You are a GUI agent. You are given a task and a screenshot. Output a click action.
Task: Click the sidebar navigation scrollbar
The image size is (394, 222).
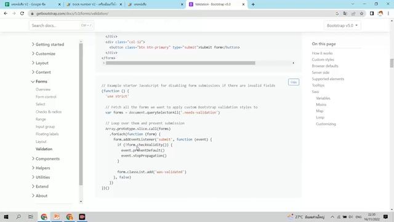point(81,115)
